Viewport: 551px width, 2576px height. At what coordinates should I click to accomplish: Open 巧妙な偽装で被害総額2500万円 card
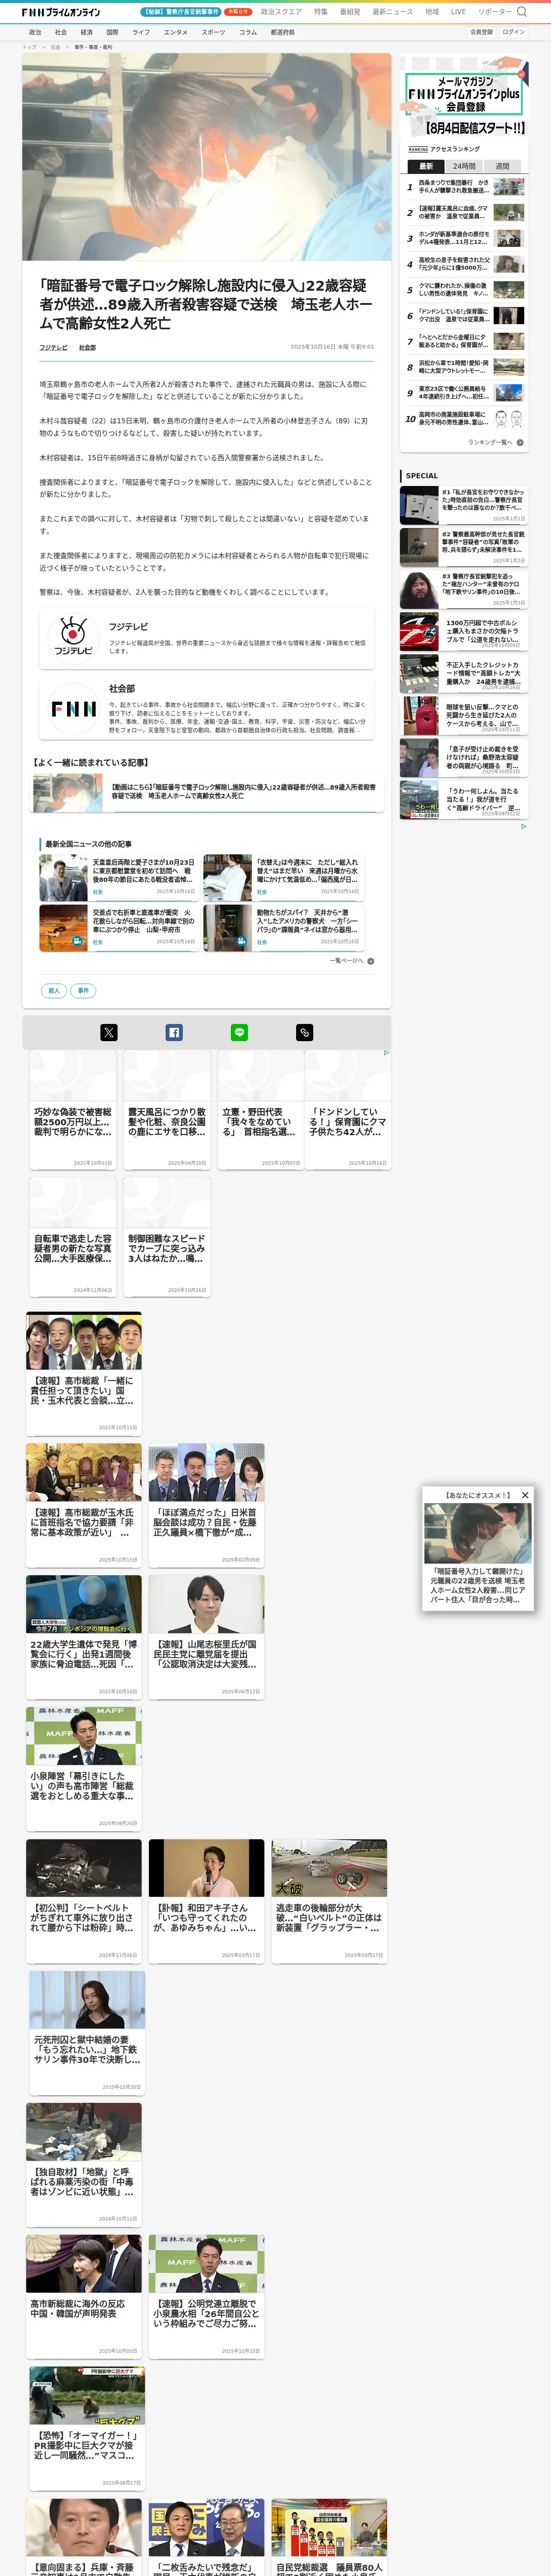(x=72, y=1110)
